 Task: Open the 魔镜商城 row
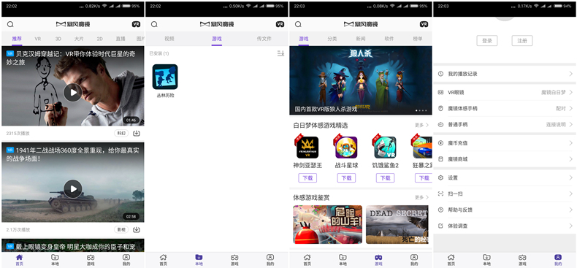coord(505,159)
